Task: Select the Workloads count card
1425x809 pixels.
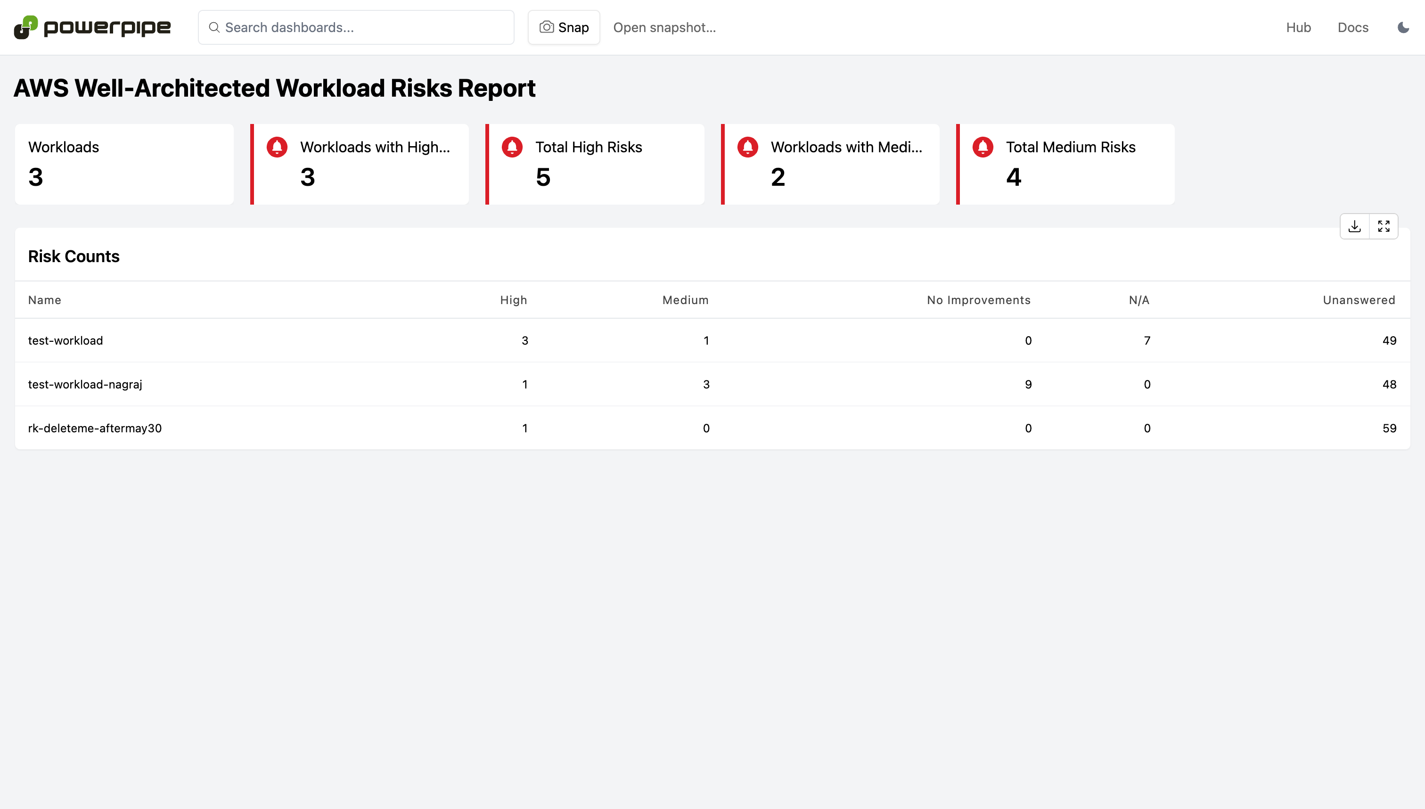Action: 124,164
